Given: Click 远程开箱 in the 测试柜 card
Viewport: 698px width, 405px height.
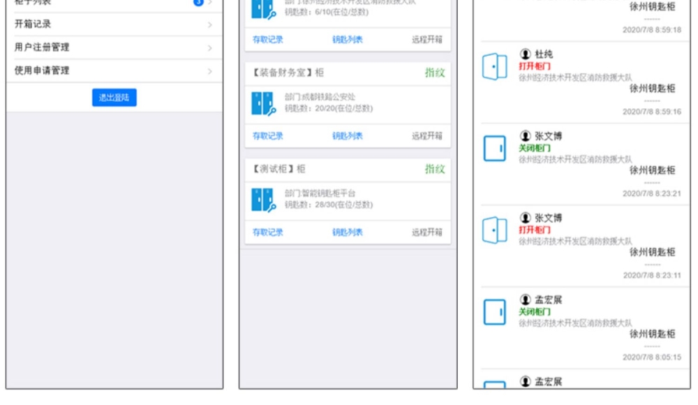Looking at the screenshot, I should pyautogui.click(x=427, y=233).
